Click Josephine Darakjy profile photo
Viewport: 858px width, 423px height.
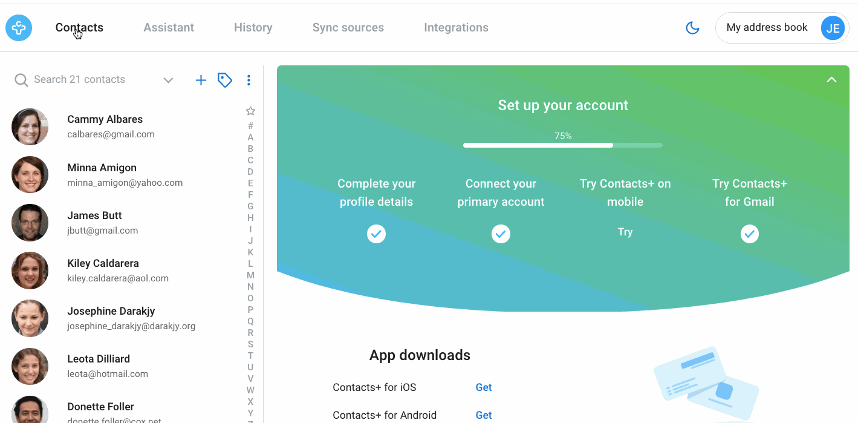[30, 318]
